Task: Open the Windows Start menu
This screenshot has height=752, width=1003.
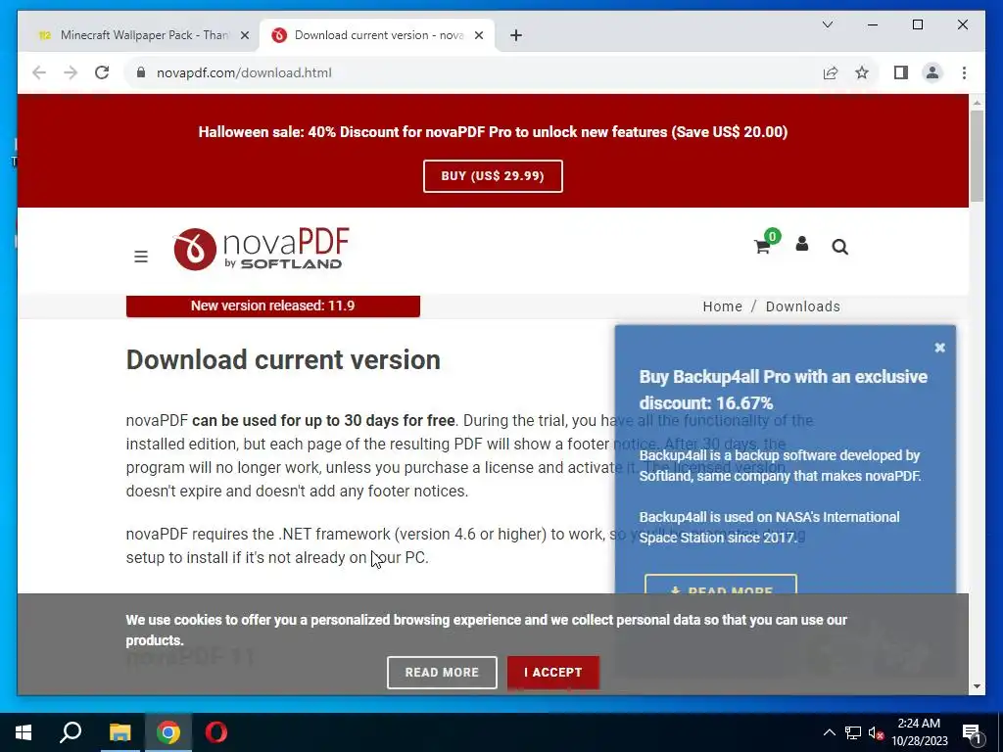Action: (x=24, y=732)
